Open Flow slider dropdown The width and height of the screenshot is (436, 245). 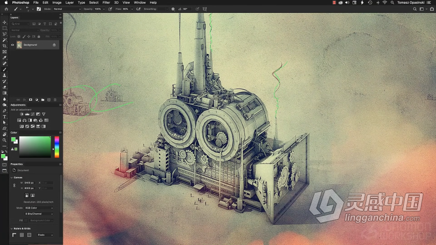pos(132,9)
